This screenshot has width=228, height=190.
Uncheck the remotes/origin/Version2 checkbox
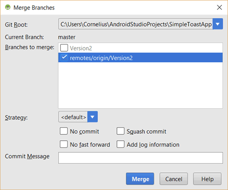pos(64,58)
